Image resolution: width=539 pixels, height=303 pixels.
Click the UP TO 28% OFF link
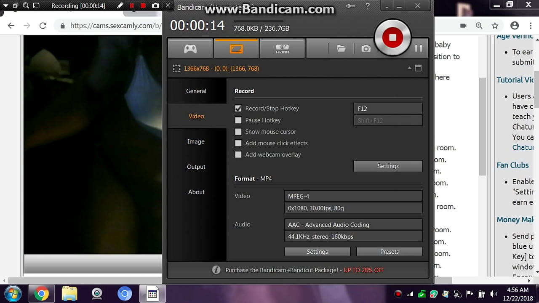coord(363,270)
